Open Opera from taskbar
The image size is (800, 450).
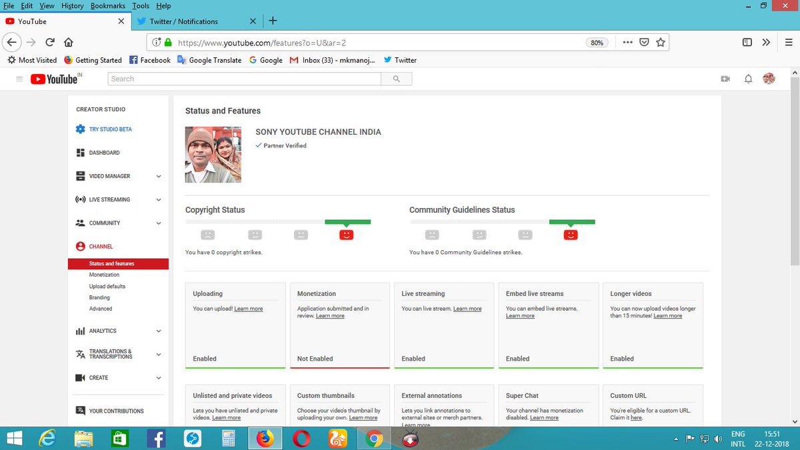(301, 439)
